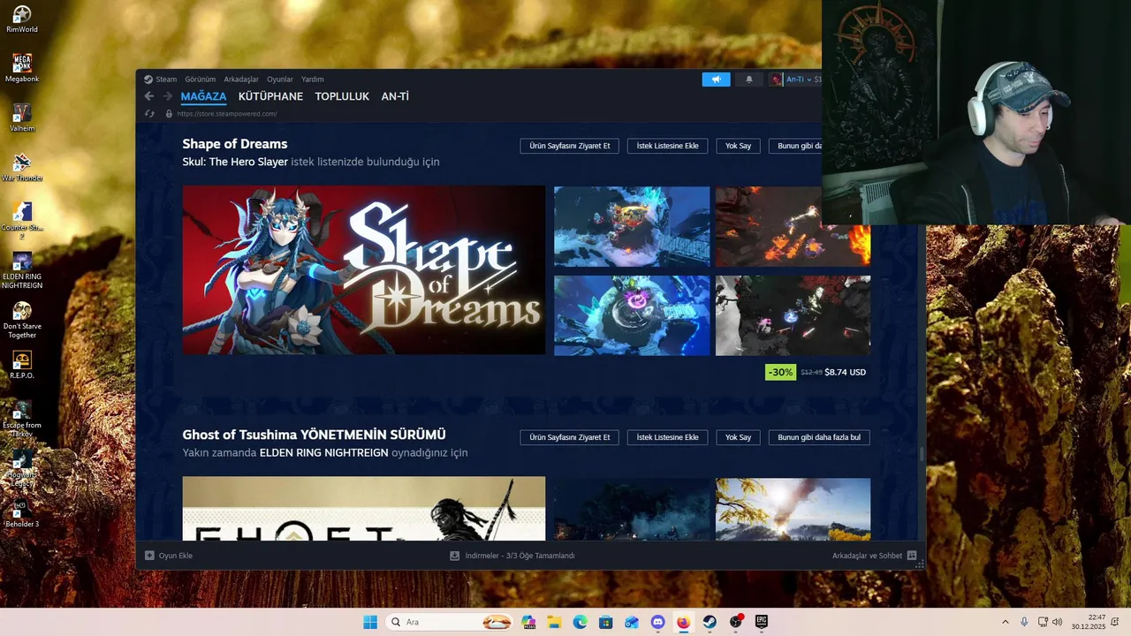Image resolution: width=1131 pixels, height=636 pixels.
Task: Launch Megabonk from the desktop
Action: [22, 68]
